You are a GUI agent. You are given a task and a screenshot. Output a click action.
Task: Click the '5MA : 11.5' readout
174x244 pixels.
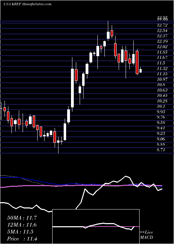(x=20, y=232)
